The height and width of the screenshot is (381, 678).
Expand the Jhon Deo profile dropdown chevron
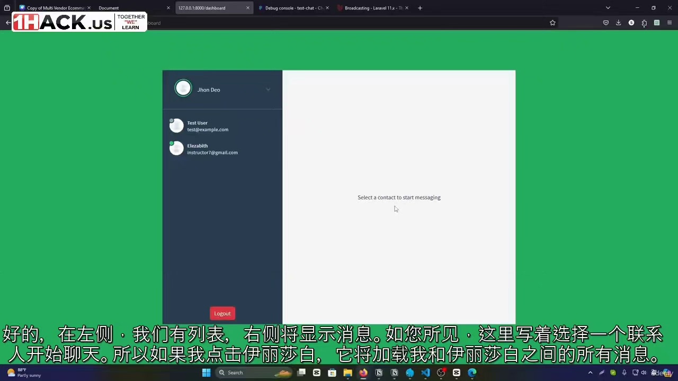268,89
